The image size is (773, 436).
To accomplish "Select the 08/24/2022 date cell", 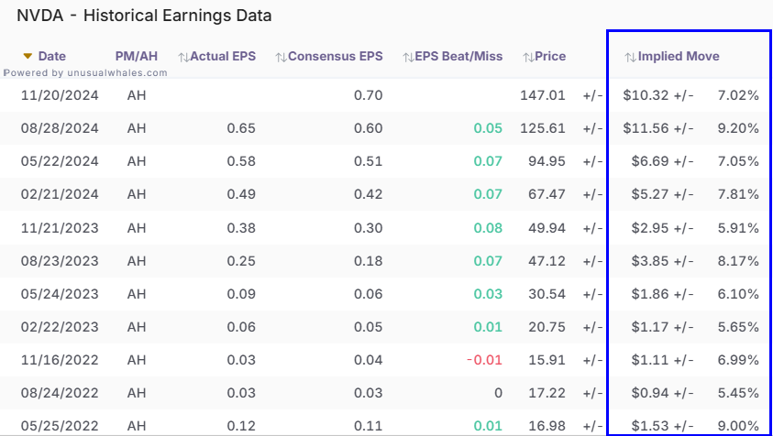I will pos(60,393).
